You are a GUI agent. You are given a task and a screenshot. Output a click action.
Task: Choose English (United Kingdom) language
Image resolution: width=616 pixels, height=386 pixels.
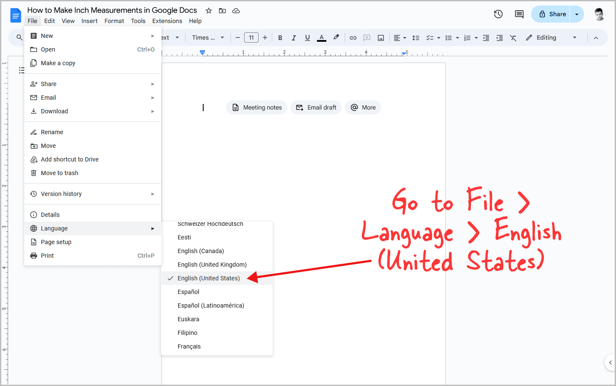[x=217, y=265]
